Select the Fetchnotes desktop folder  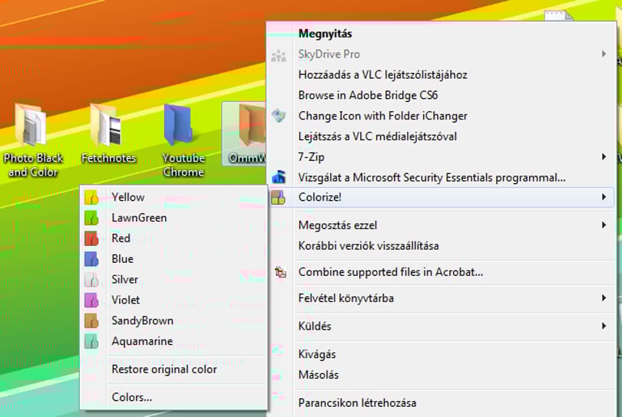click(108, 133)
